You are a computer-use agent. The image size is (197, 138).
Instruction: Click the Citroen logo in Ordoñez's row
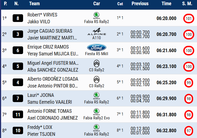[96, 80]
